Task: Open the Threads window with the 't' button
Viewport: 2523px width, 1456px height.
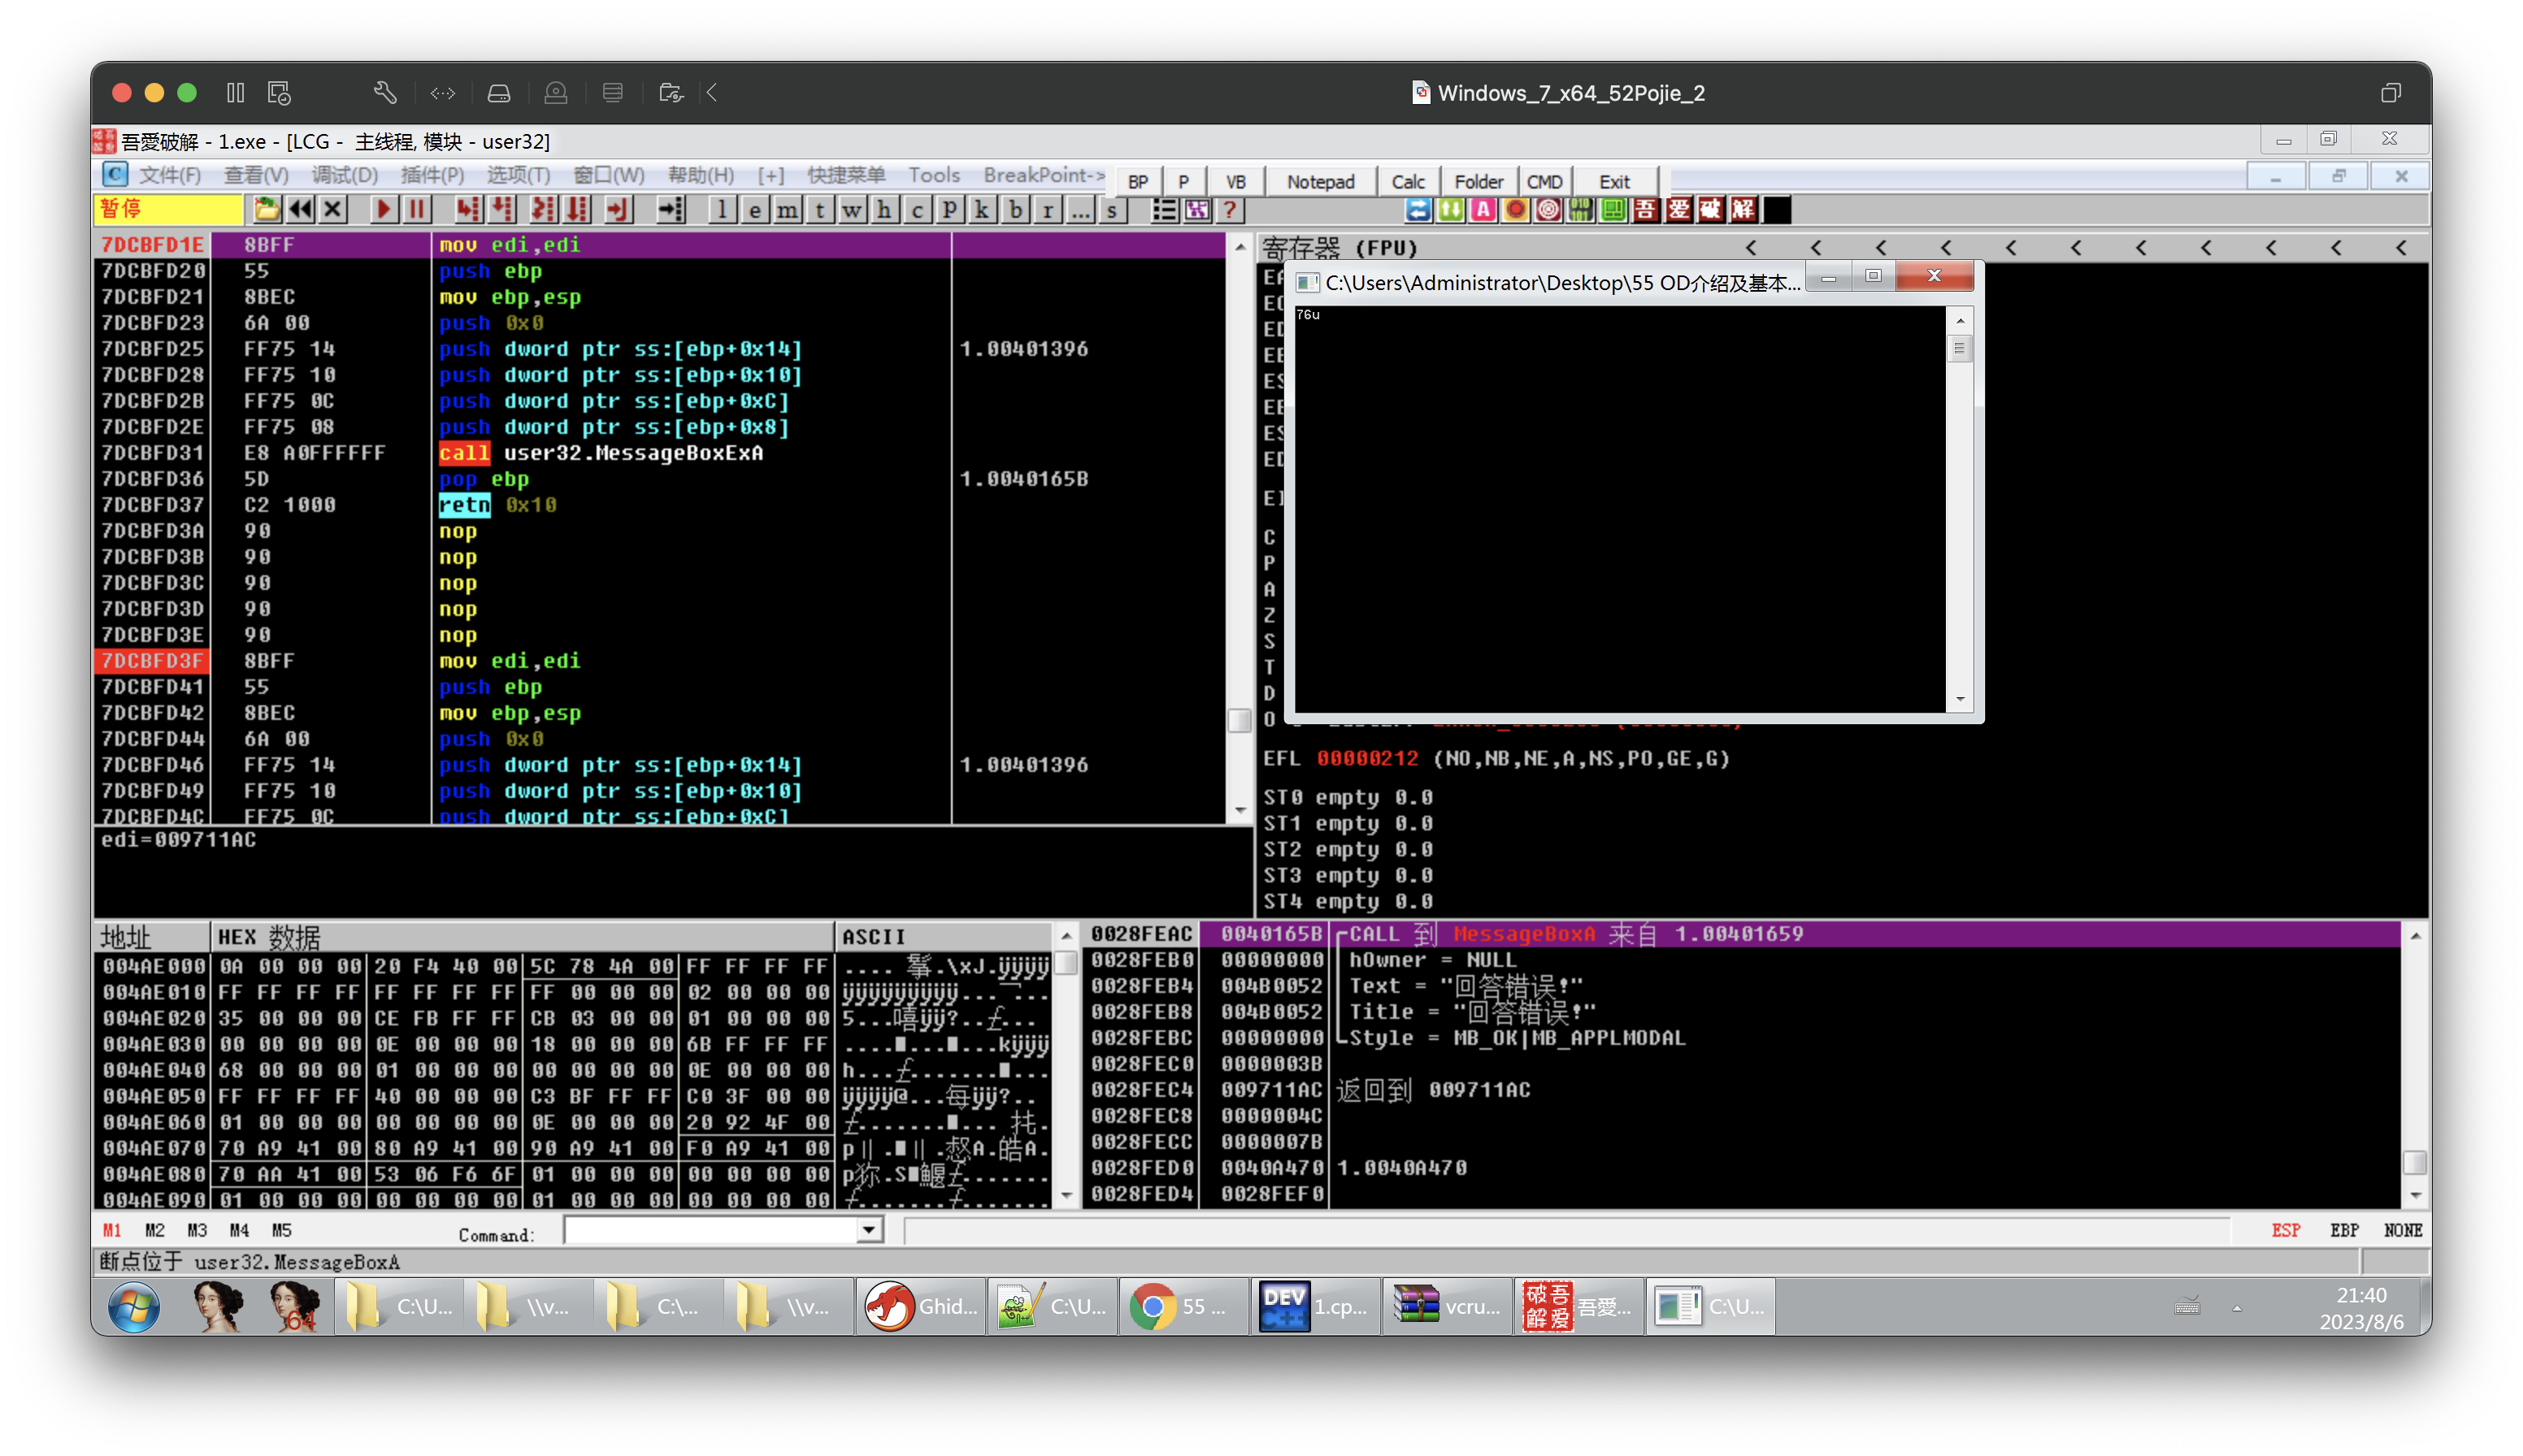Action: coord(819,210)
